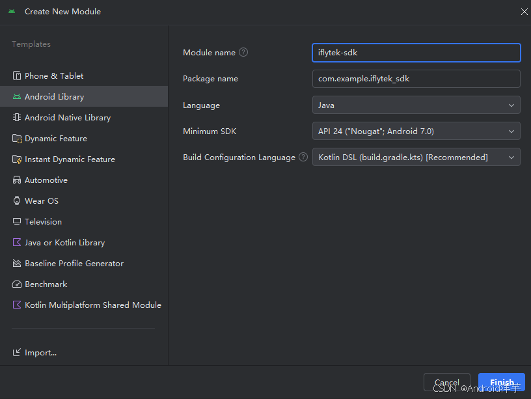This screenshot has width=531, height=399.
Task: Focus the Package name field
Action: [416, 79]
